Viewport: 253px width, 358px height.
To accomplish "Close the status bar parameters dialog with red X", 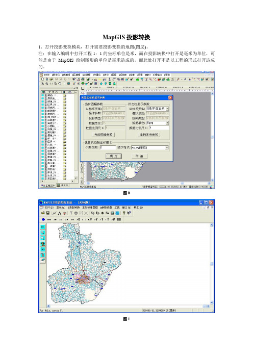I will tap(170, 98).
